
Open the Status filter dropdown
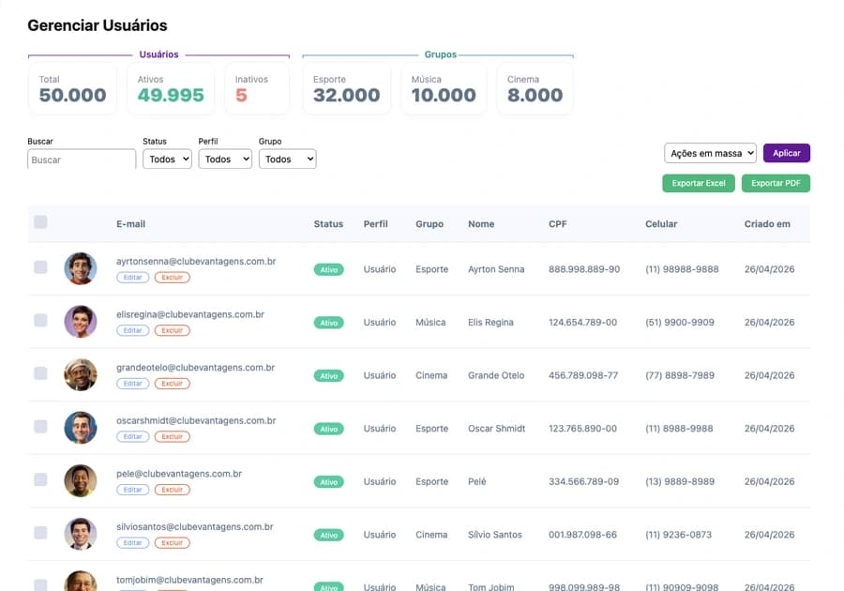168,159
